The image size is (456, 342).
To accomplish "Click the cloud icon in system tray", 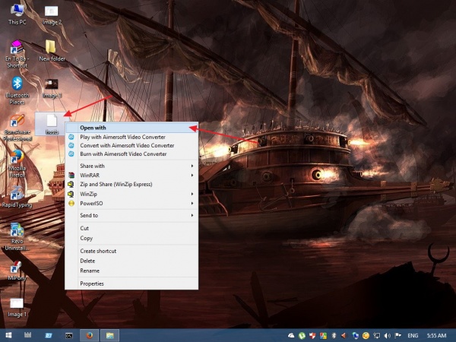I will pyautogui.click(x=291, y=336).
